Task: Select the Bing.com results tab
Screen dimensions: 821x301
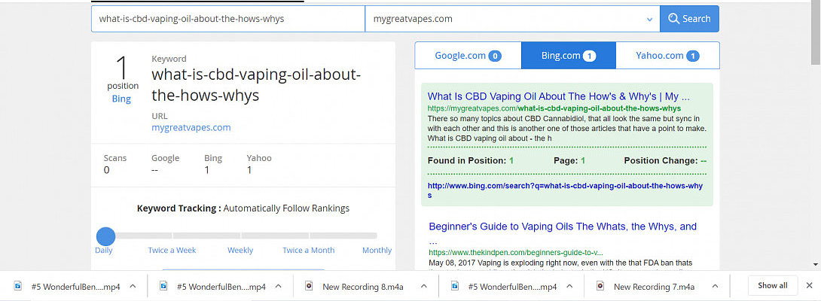Action: pos(568,56)
